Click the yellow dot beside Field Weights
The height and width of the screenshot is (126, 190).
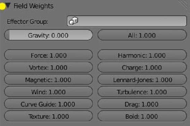2,6
